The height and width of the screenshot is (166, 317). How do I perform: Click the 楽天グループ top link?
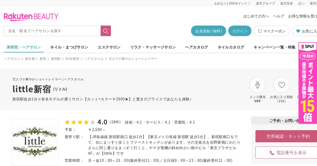(265, 3)
